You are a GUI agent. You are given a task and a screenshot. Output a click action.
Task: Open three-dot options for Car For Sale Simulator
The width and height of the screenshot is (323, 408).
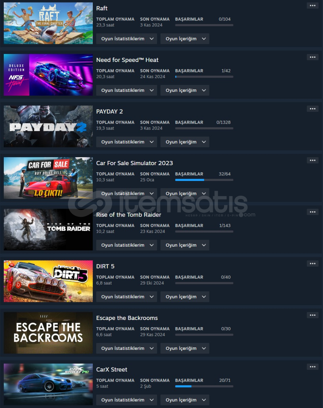click(312, 160)
